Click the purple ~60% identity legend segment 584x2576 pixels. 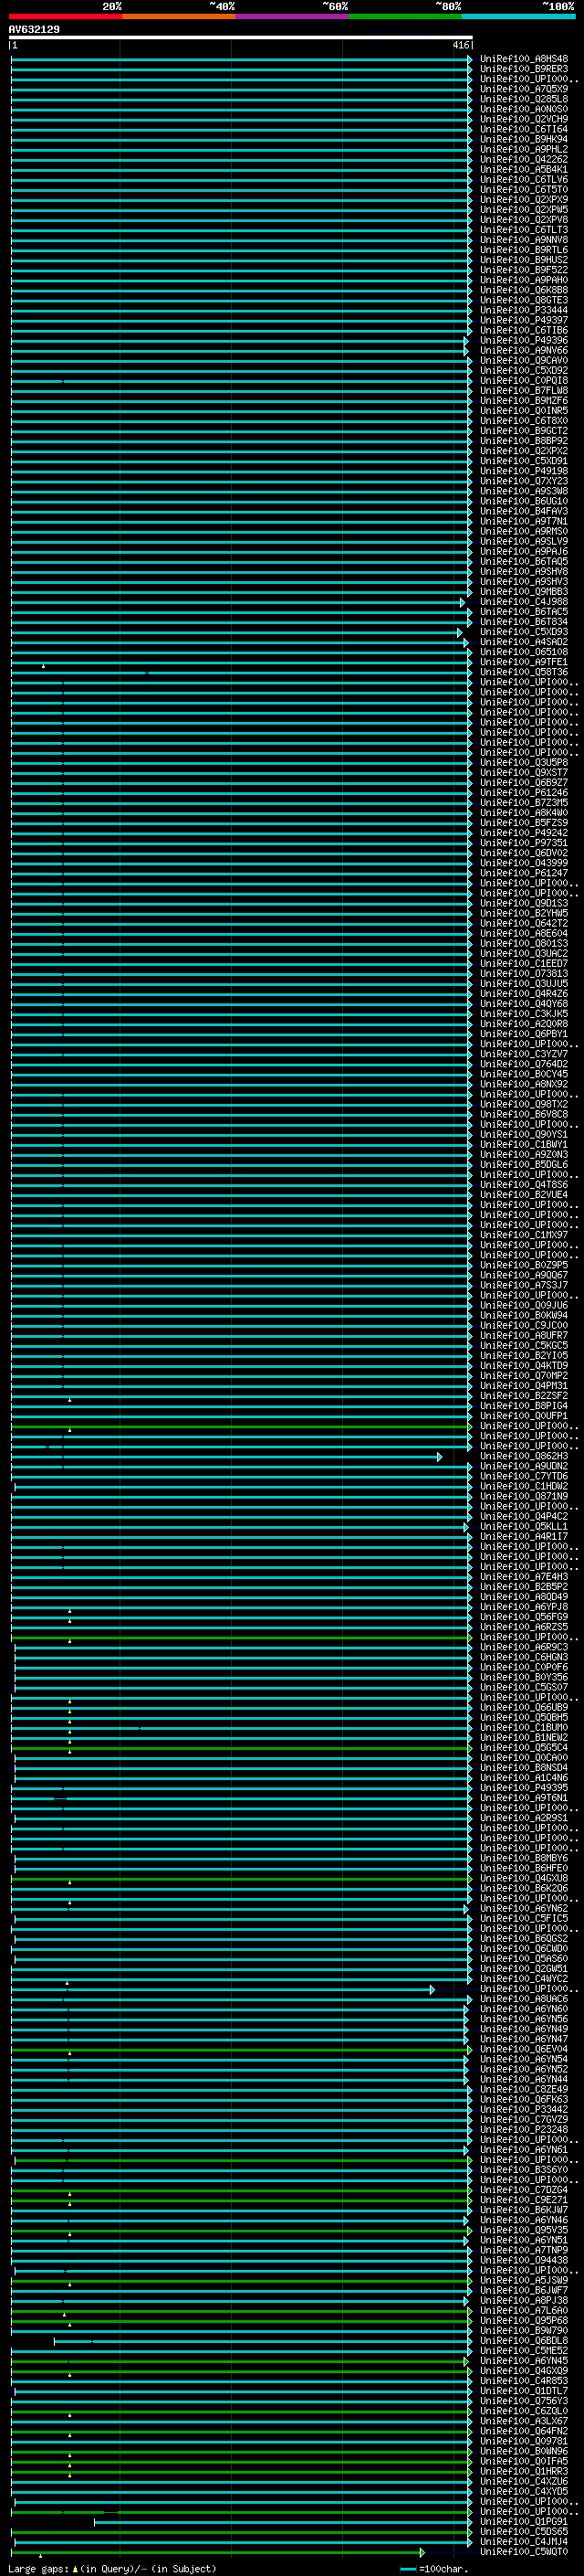pos(291,17)
